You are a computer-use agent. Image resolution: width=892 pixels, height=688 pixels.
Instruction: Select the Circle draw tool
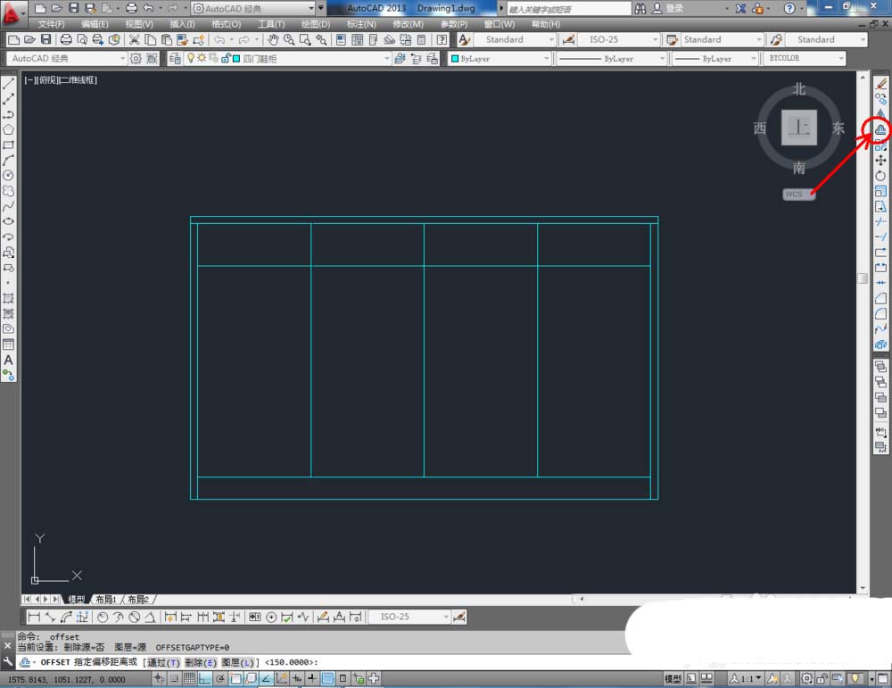point(9,176)
